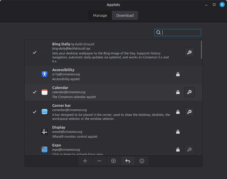
Task: Minimize the Applets window
Action: coord(206,5)
